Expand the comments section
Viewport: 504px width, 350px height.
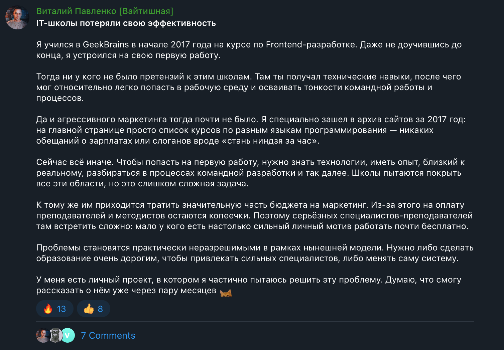coord(108,335)
